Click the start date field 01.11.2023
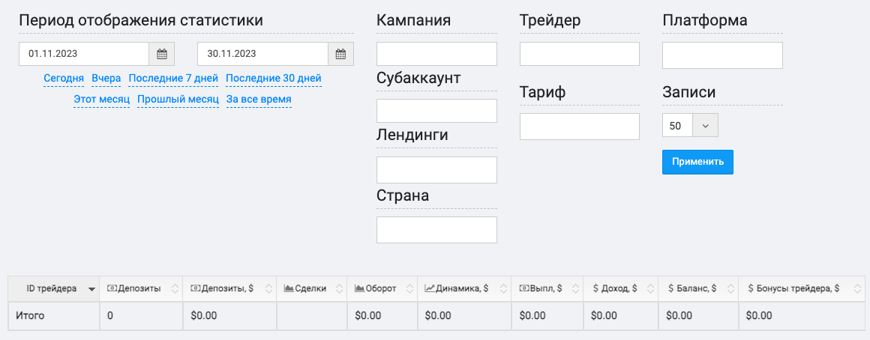Image resolution: width=870 pixels, height=340 pixels. [x=84, y=54]
